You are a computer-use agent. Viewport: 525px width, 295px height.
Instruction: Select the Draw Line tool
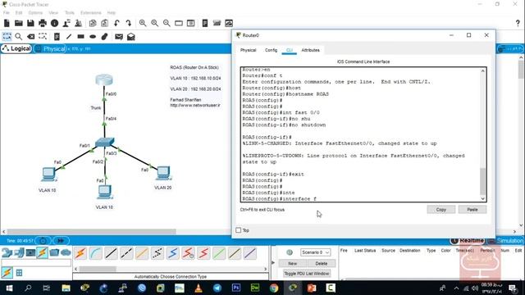(x=69, y=36)
